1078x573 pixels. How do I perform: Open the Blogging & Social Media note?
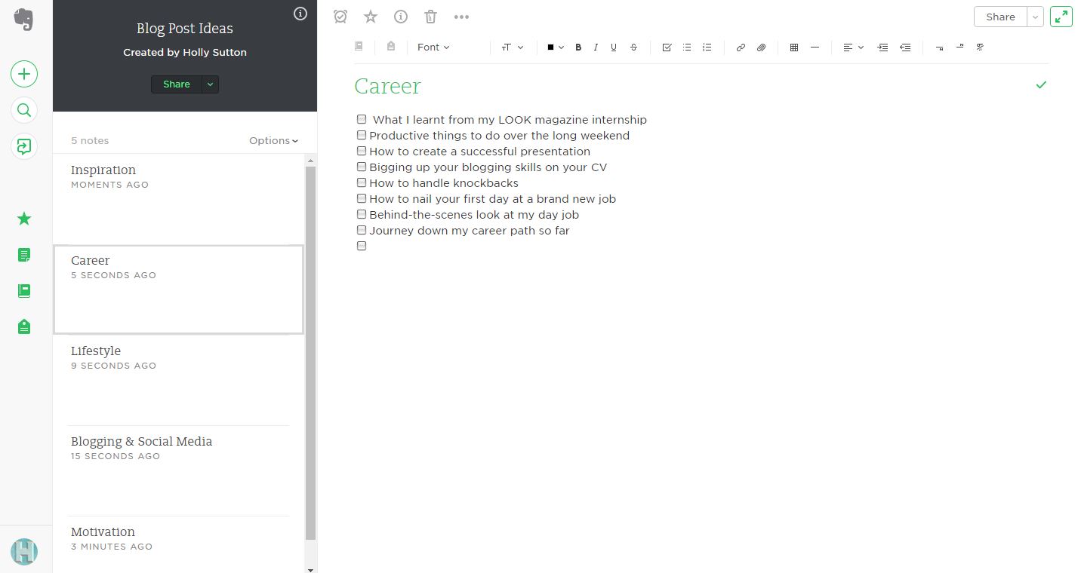tap(178, 470)
